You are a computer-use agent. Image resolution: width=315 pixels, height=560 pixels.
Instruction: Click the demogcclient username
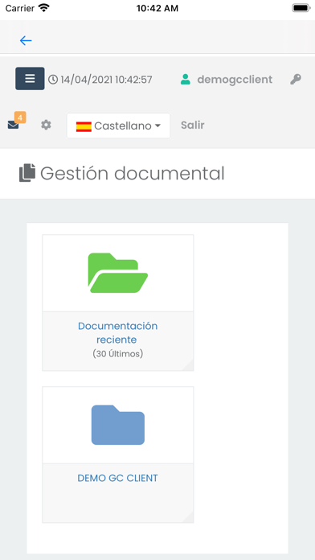235,80
